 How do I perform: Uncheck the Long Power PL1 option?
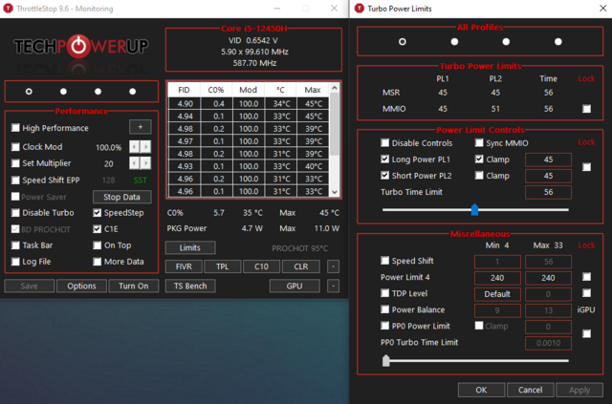pyautogui.click(x=385, y=159)
